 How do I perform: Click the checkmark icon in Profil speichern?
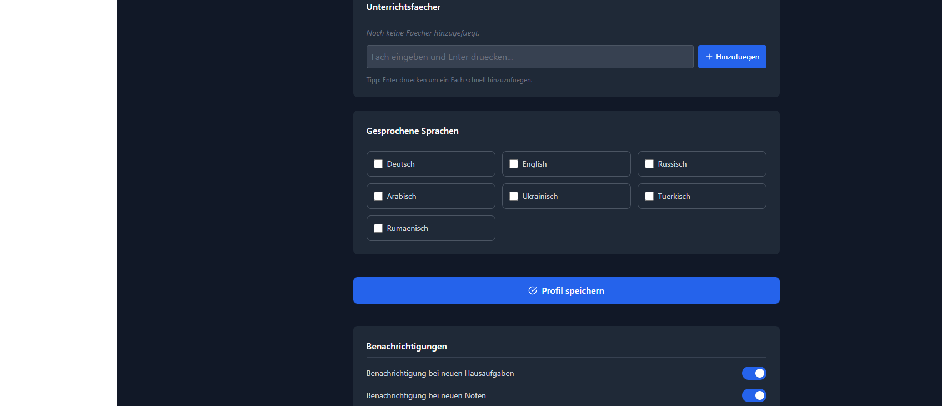tap(532, 290)
